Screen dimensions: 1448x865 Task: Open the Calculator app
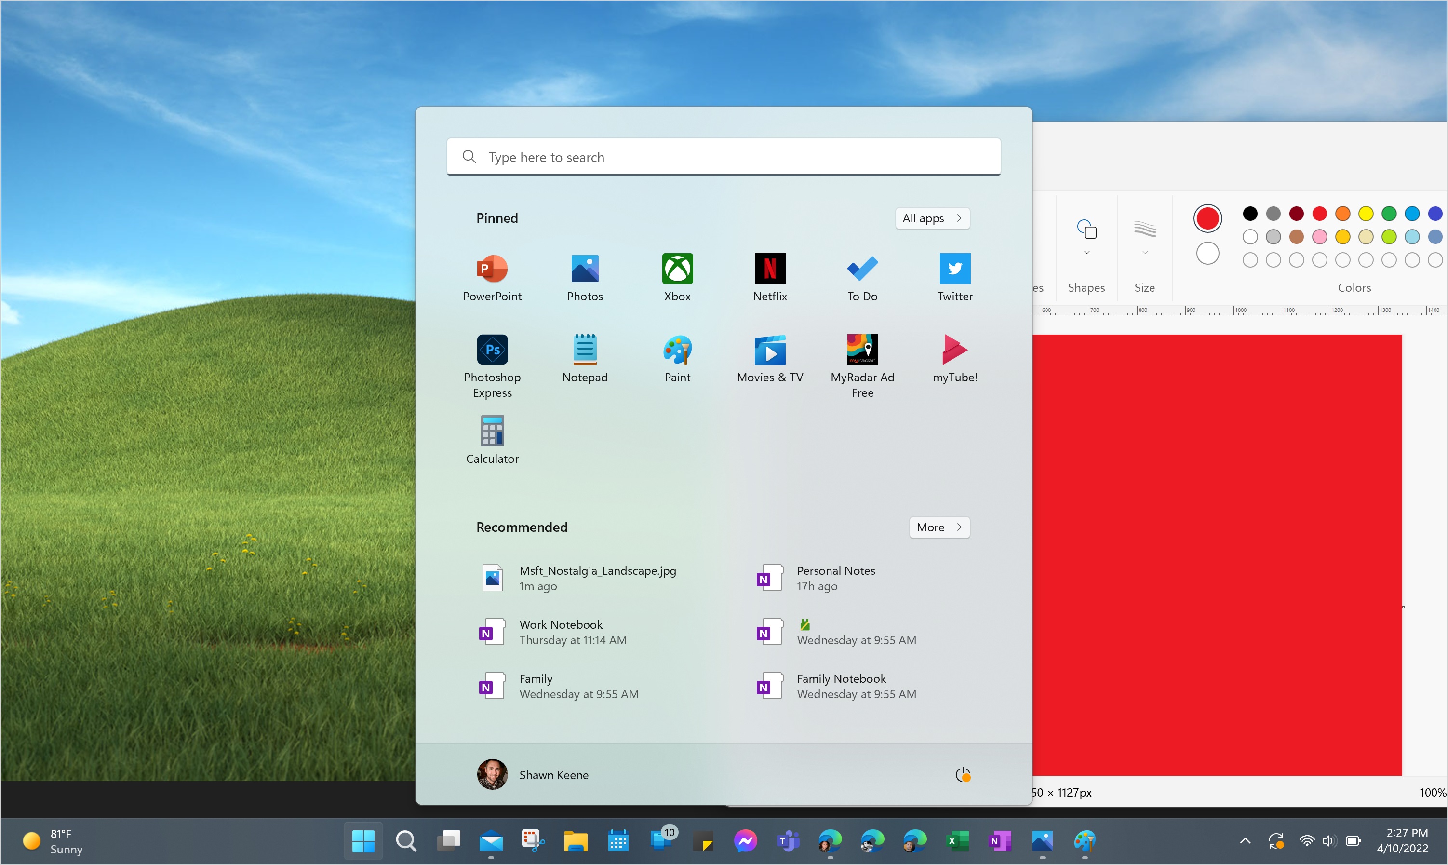coord(492,440)
